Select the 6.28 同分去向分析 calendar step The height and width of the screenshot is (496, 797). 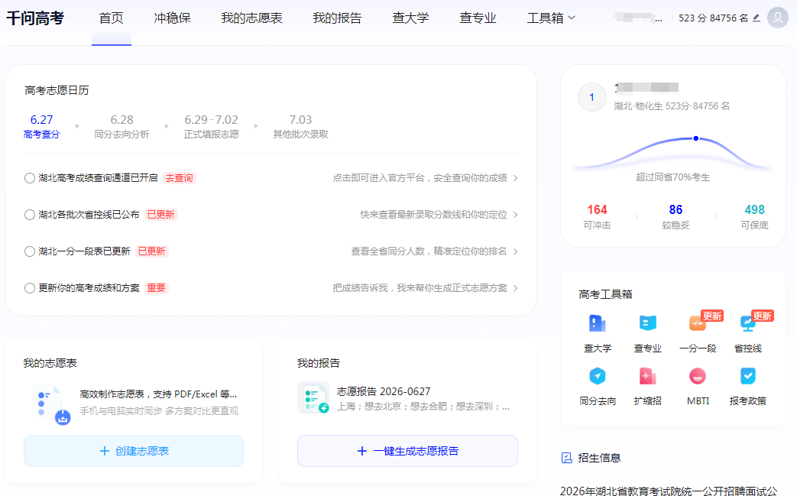click(x=122, y=127)
